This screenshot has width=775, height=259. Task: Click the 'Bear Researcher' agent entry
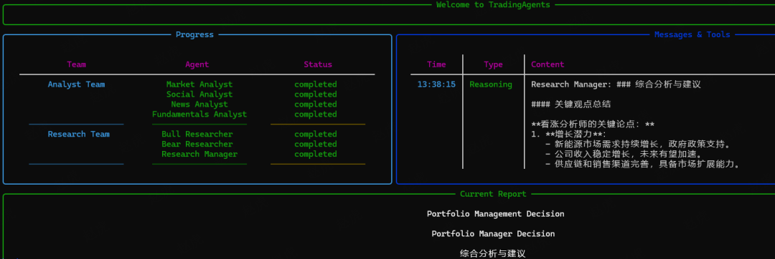point(197,144)
